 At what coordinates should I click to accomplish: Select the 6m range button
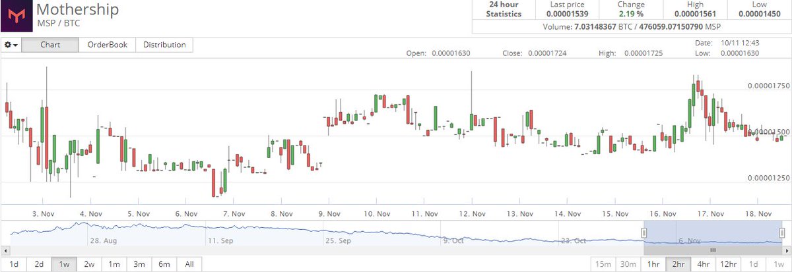click(x=164, y=264)
